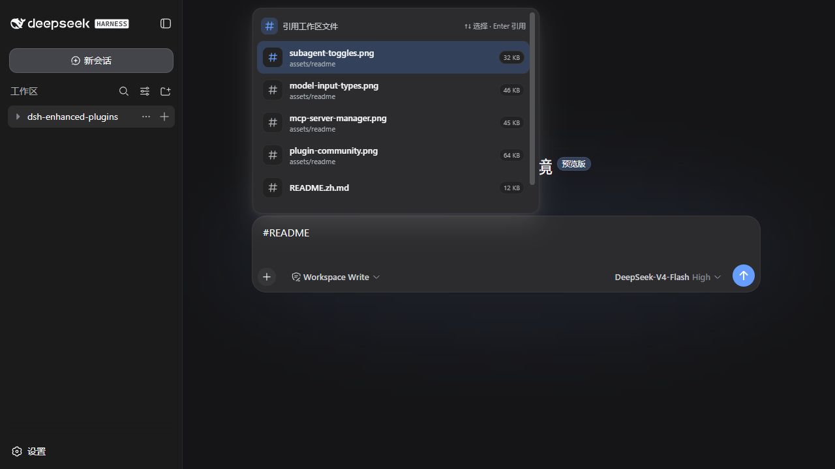The image size is (835, 469).
Task: Click hash icon beside subagent-toggles.png
Action: [273, 57]
